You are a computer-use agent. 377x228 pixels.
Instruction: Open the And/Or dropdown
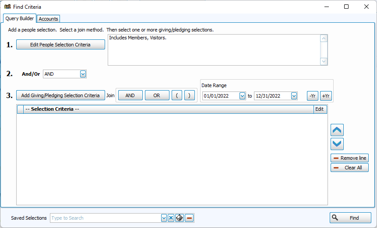[x=83, y=74]
